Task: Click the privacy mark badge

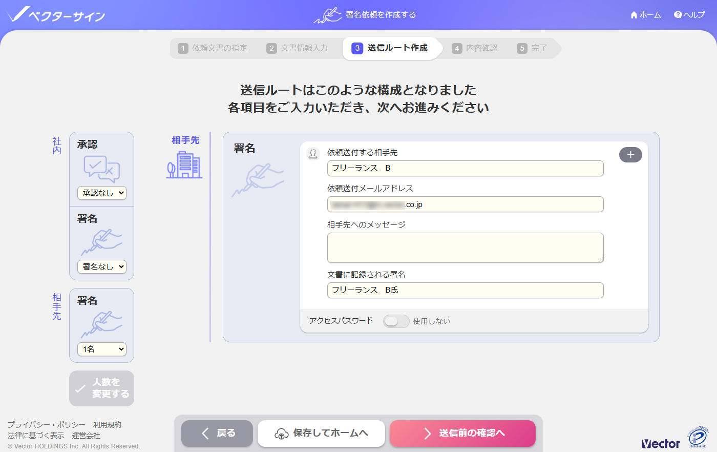Action: click(699, 437)
